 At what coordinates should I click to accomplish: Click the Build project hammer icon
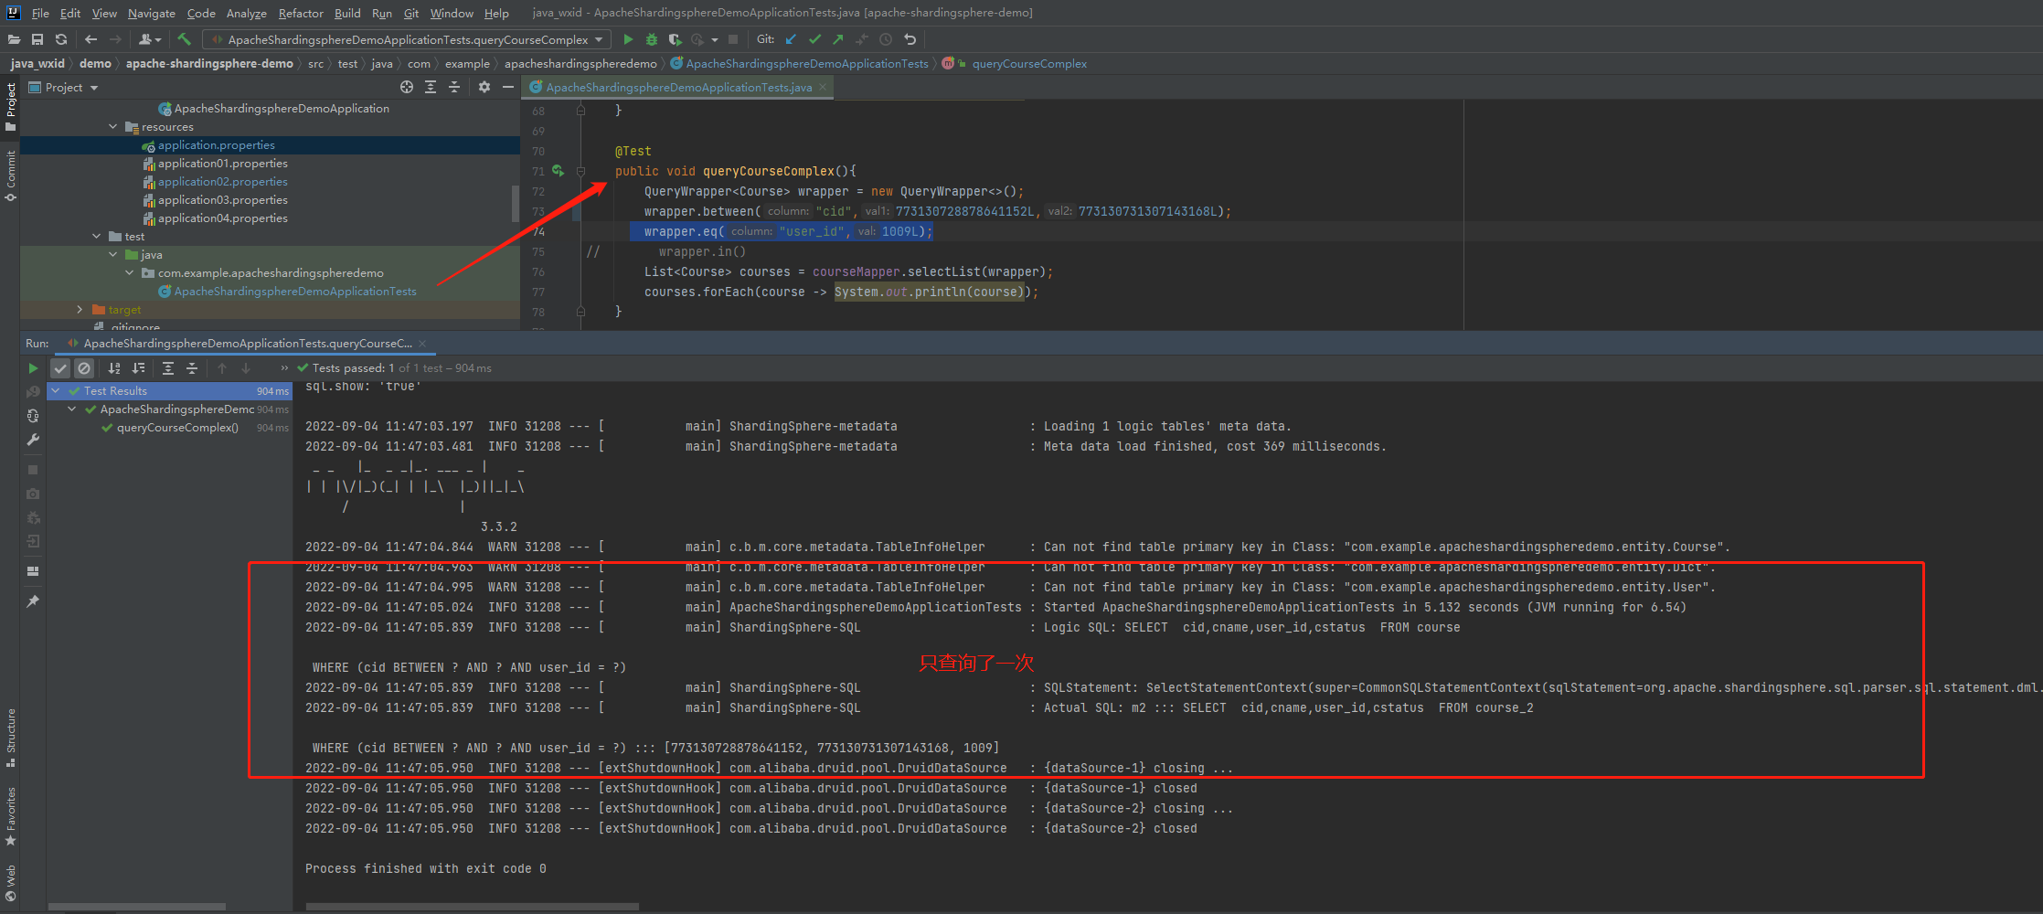184,39
